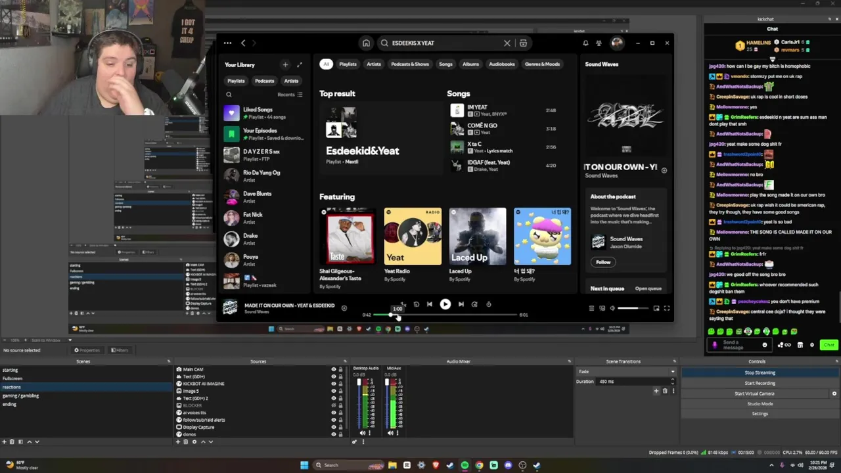This screenshot has width=841, height=473.
Task: Add the now-playing episode to library
Action: (344, 308)
